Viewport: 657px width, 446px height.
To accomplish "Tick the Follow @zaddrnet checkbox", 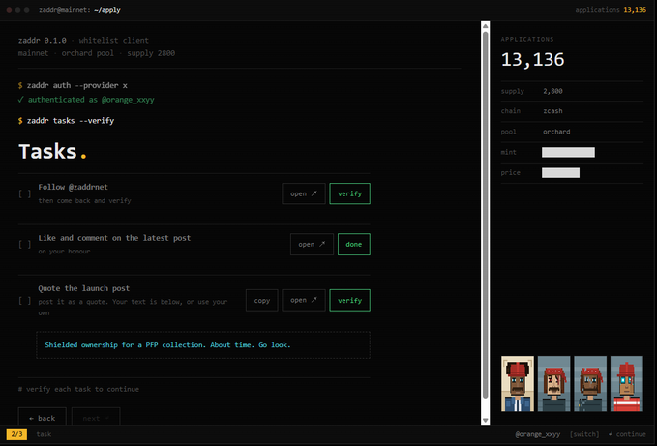I will click(25, 193).
